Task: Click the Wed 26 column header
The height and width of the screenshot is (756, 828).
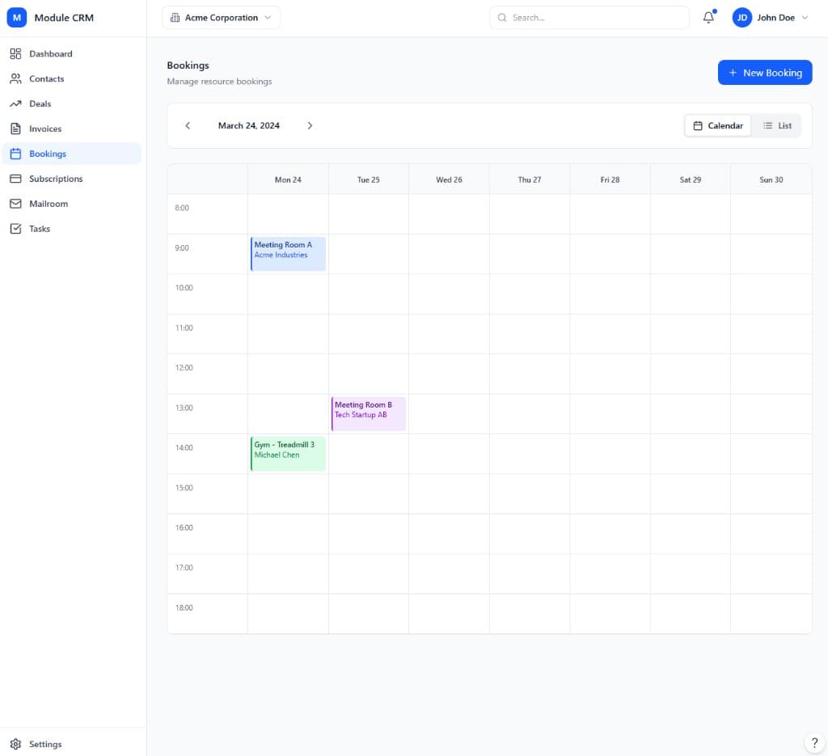Action: click(449, 179)
